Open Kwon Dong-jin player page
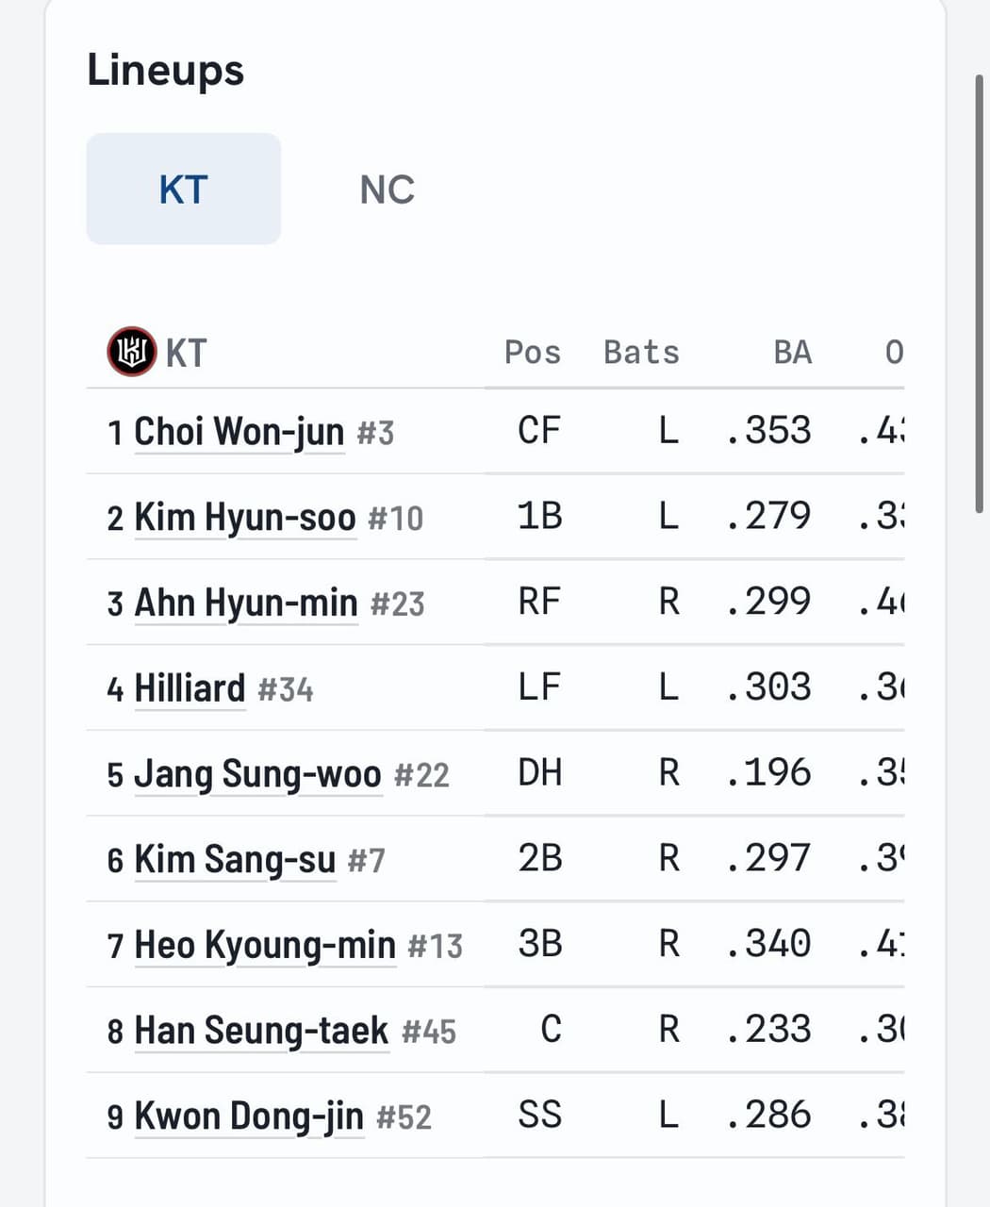Image resolution: width=990 pixels, height=1207 pixels. coord(249,1116)
